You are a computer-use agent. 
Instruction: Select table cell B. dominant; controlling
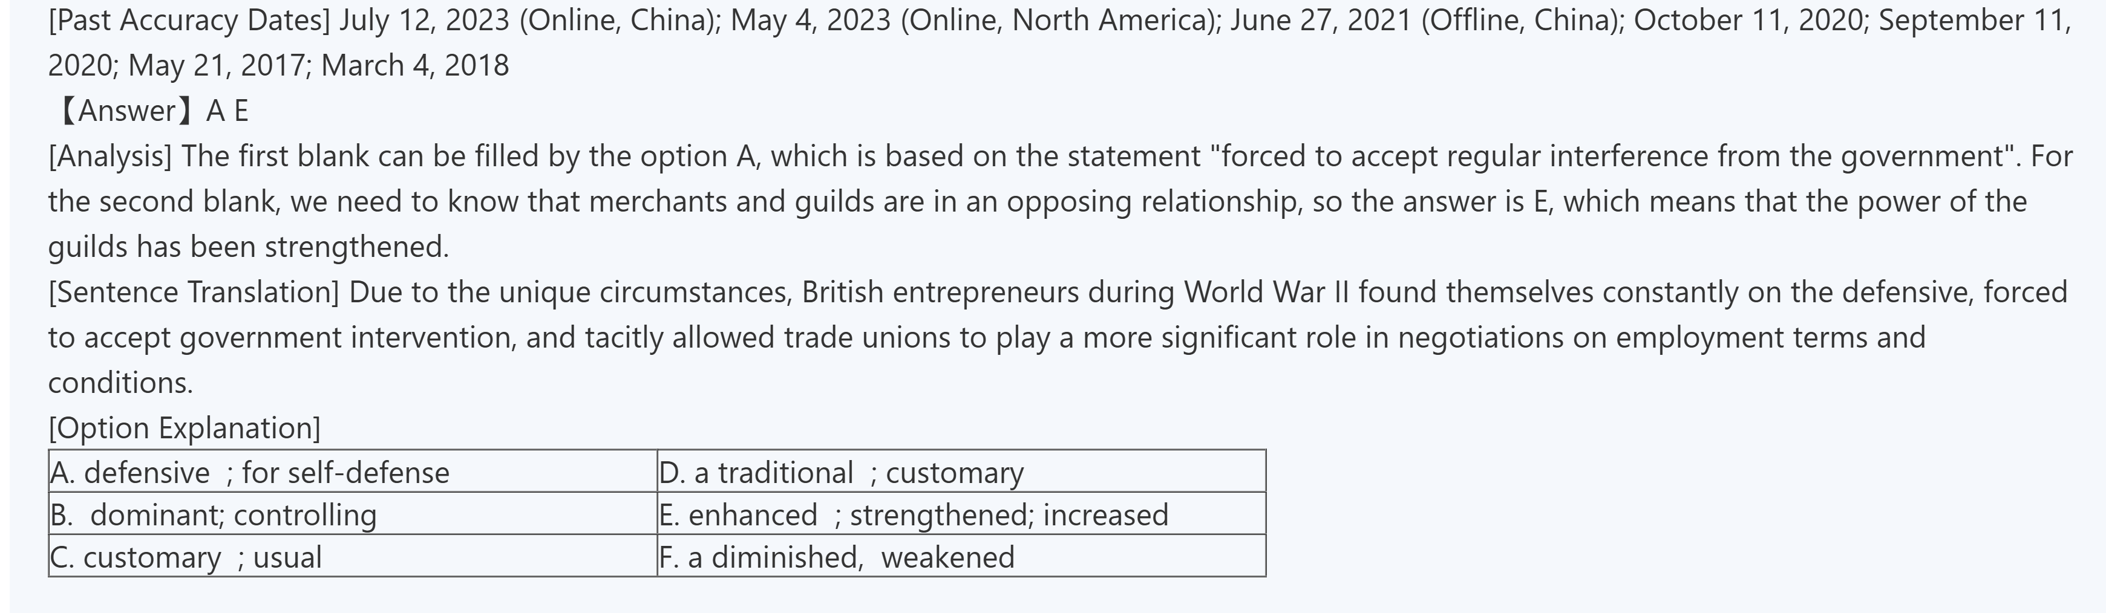(x=352, y=515)
